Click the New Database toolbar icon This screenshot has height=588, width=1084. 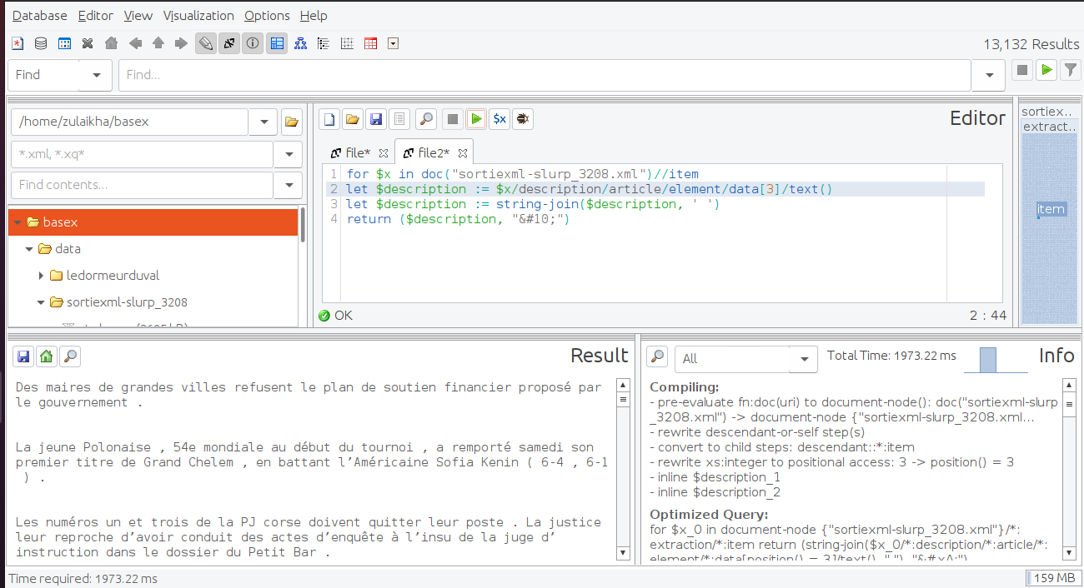(x=18, y=43)
